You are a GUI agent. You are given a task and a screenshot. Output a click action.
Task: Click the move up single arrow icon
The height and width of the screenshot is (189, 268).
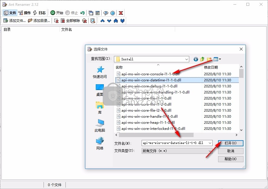pyautogui.click(x=102, y=21)
